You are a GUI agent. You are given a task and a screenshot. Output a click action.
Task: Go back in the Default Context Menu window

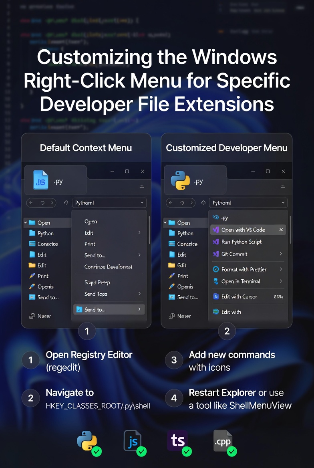[31, 203]
